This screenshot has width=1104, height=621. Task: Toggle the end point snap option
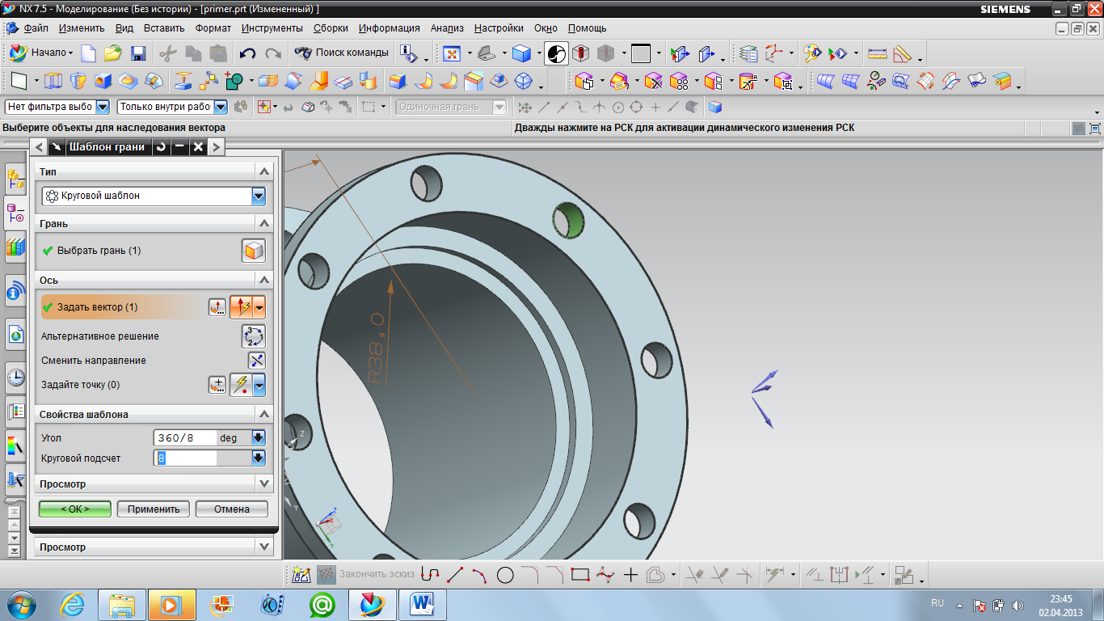[543, 107]
